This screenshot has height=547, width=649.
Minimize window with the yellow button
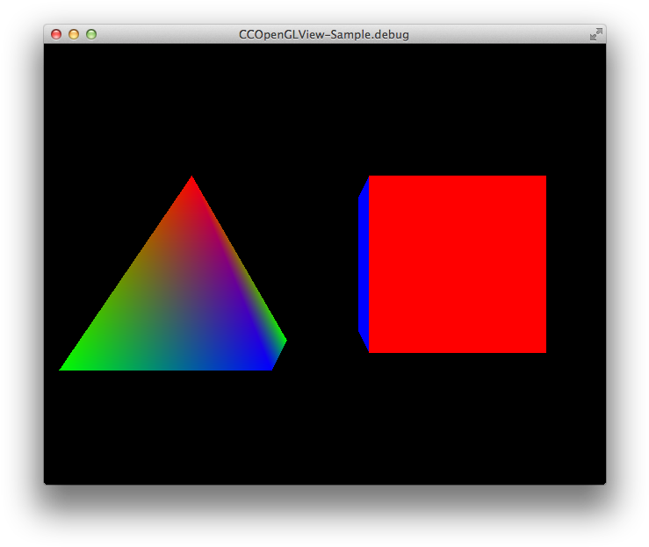tap(74, 34)
